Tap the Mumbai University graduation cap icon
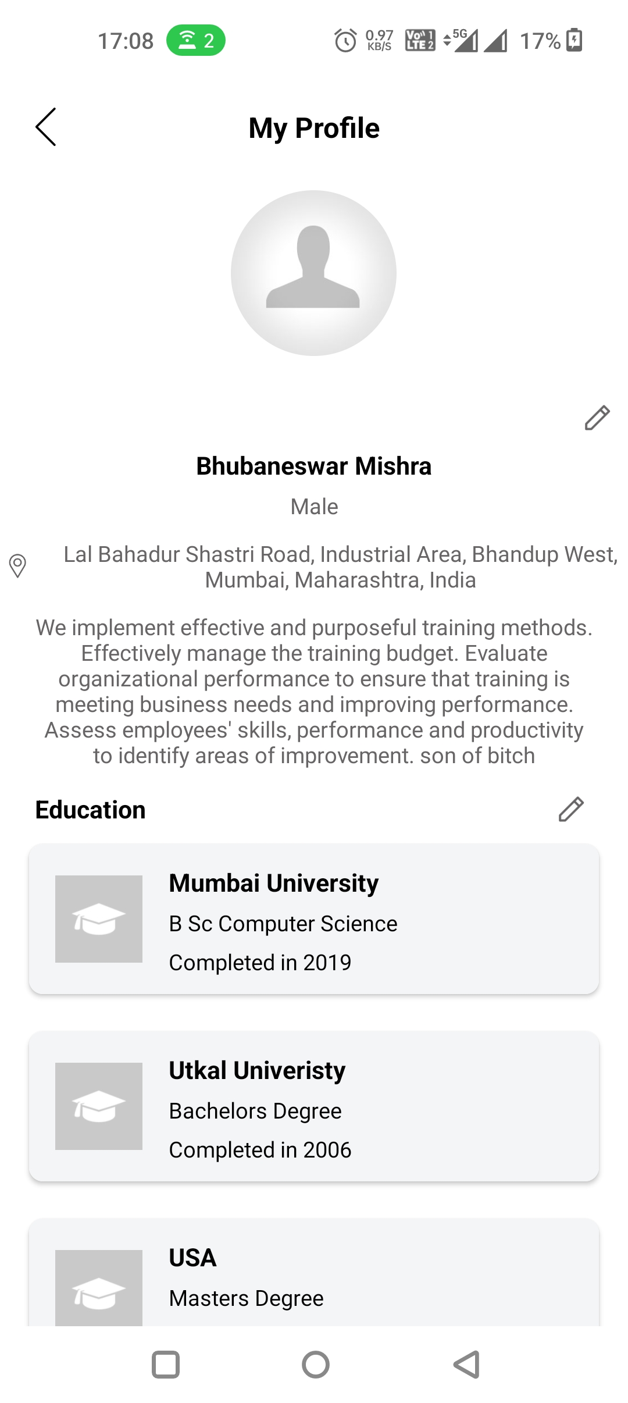 coord(99,919)
